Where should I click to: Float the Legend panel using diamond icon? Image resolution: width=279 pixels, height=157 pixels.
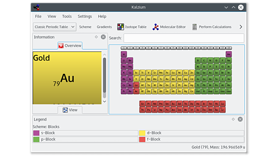tap(233, 119)
